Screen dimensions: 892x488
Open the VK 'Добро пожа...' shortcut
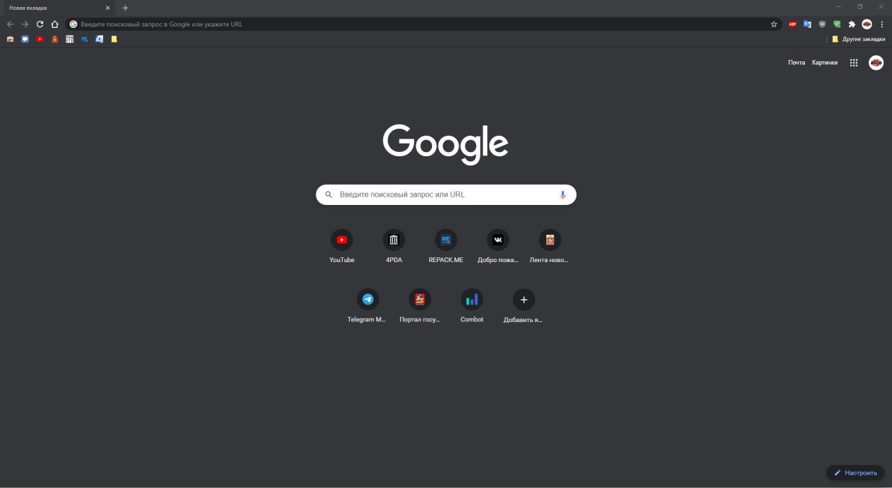click(x=498, y=246)
